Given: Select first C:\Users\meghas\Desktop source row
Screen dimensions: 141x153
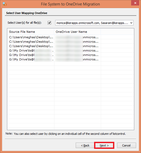Looking at the screenshot, I should coord(31,37).
